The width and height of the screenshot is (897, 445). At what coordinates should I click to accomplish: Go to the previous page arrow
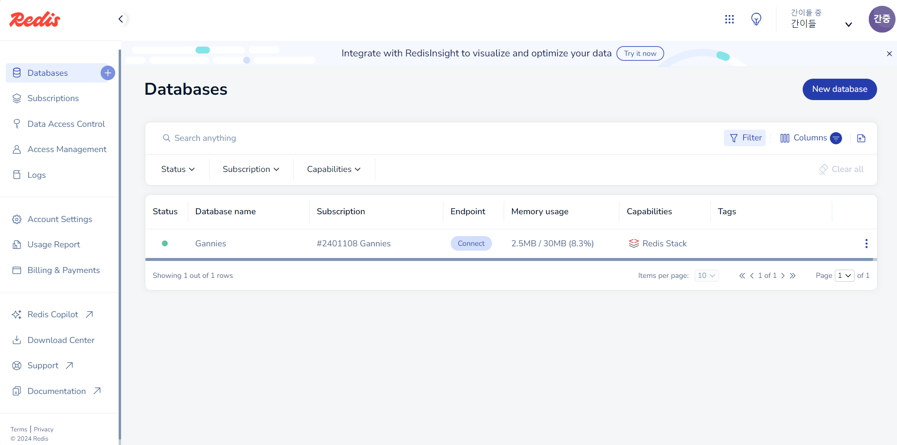[x=752, y=275]
